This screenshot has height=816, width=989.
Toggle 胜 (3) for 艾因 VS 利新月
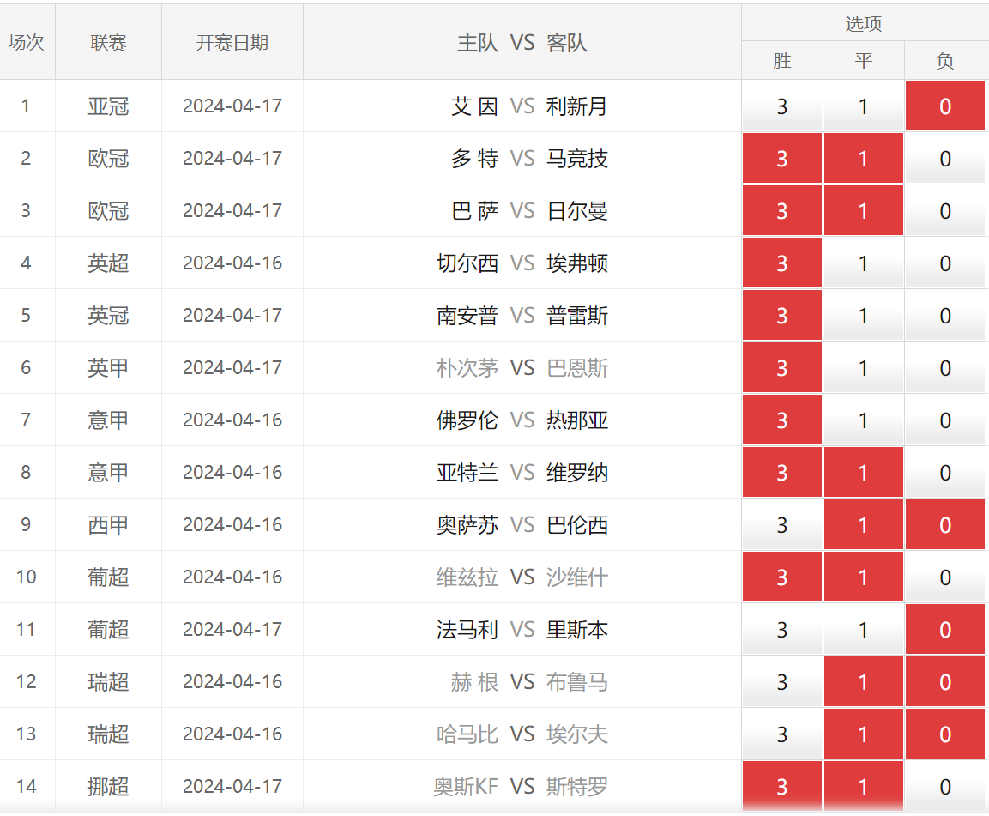point(782,106)
